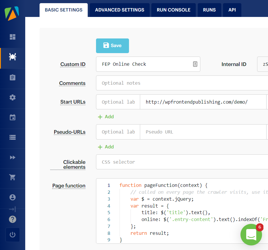This screenshot has height=250, width=268.
Task: Open the chat messenger bubble
Action: click(x=251, y=235)
